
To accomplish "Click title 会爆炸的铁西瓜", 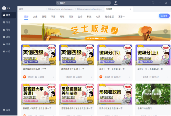I will (144, 108).
